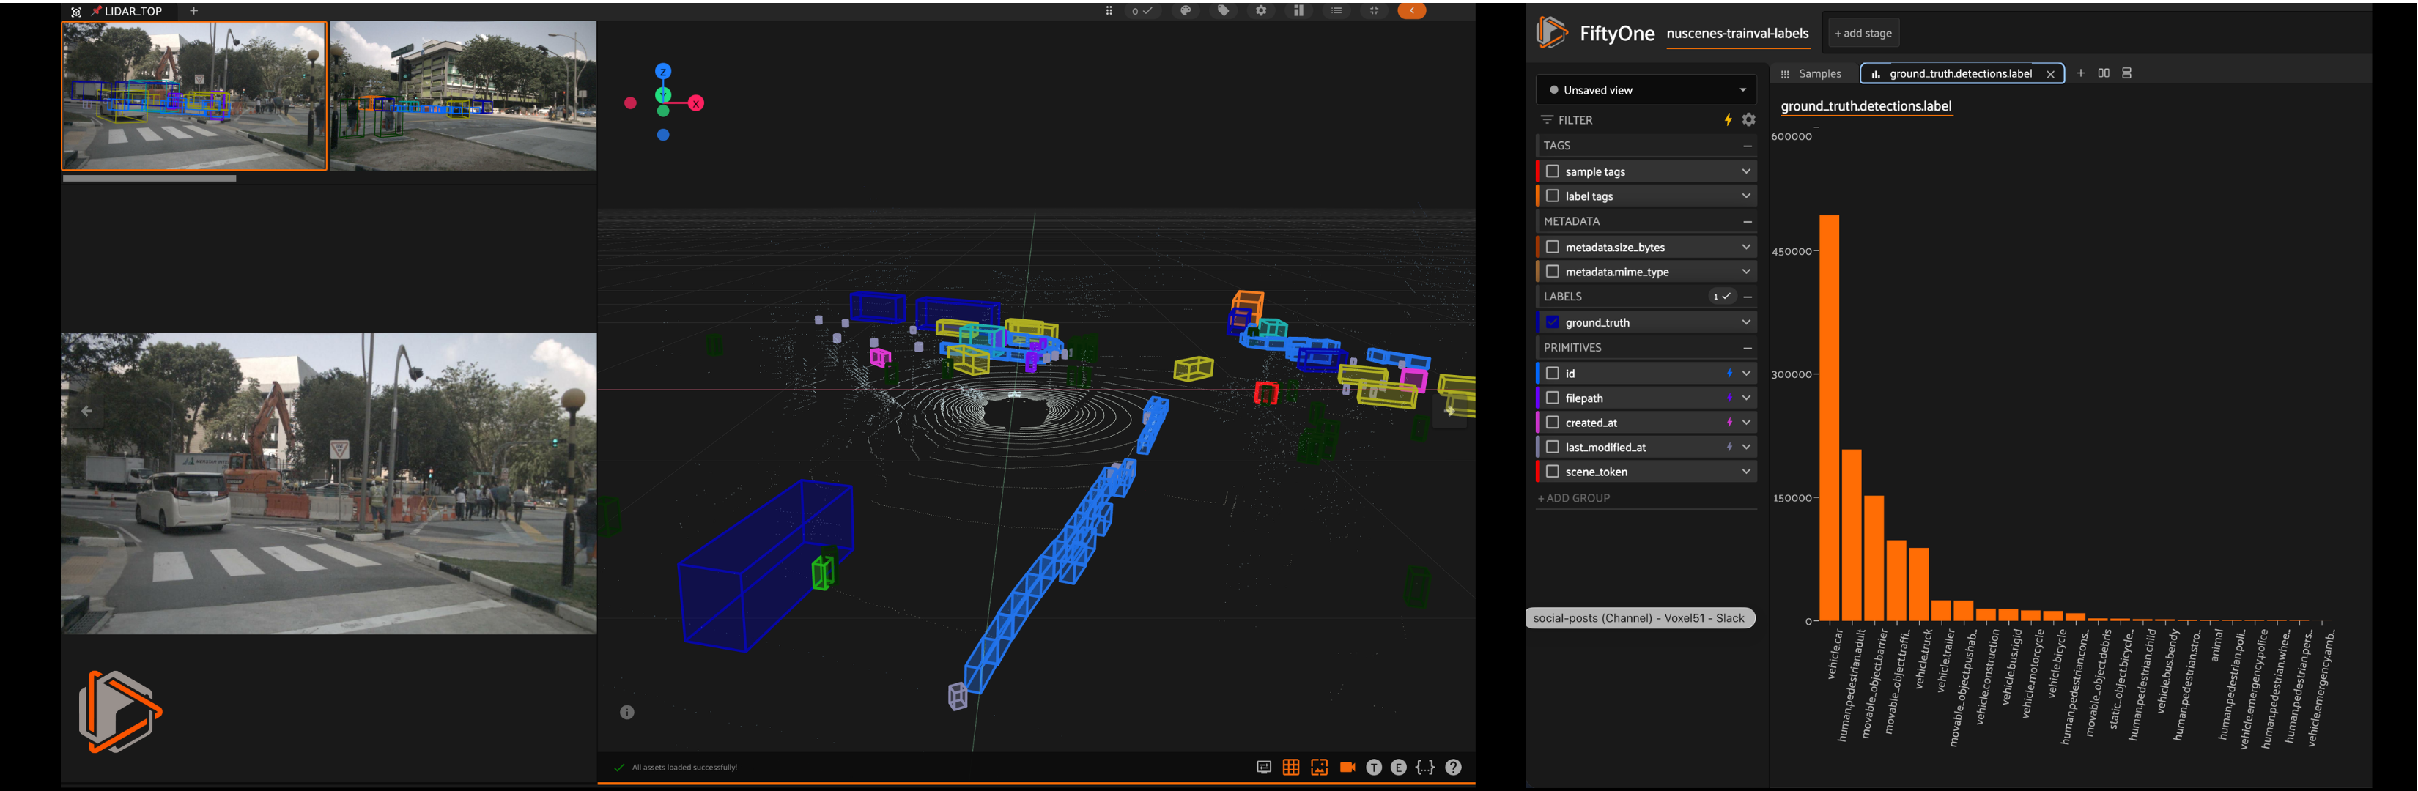Open ground_truth.detections.label field selector heading
This screenshot has height=791, width=2418.
1866,106
